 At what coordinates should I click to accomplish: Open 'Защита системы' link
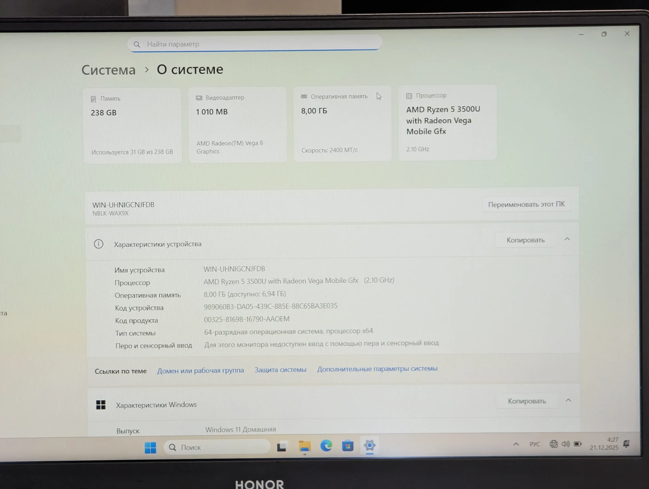pyautogui.click(x=280, y=370)
